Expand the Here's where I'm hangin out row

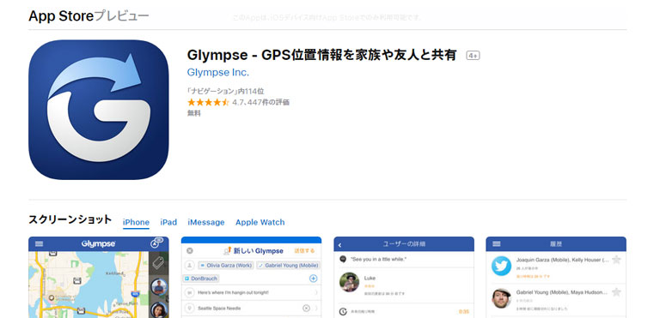[252, 292]
